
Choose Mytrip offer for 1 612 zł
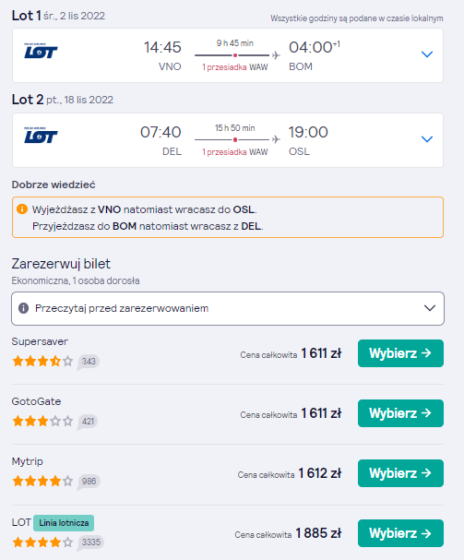click(400, 473)
